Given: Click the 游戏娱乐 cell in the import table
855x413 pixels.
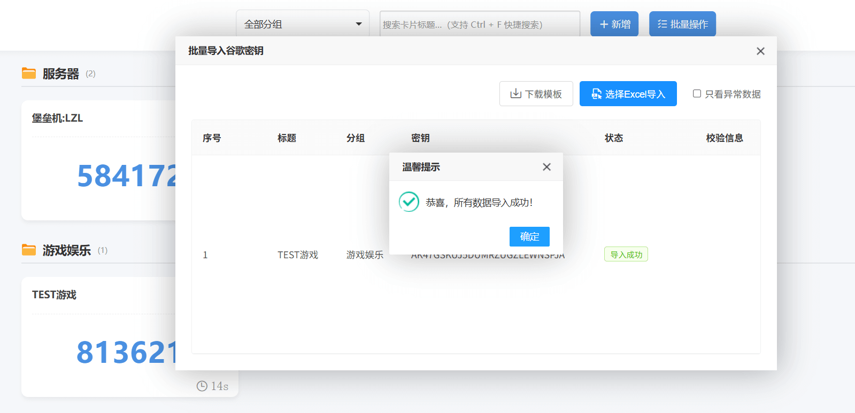Looking at the screenshot, I should [365, 255].
